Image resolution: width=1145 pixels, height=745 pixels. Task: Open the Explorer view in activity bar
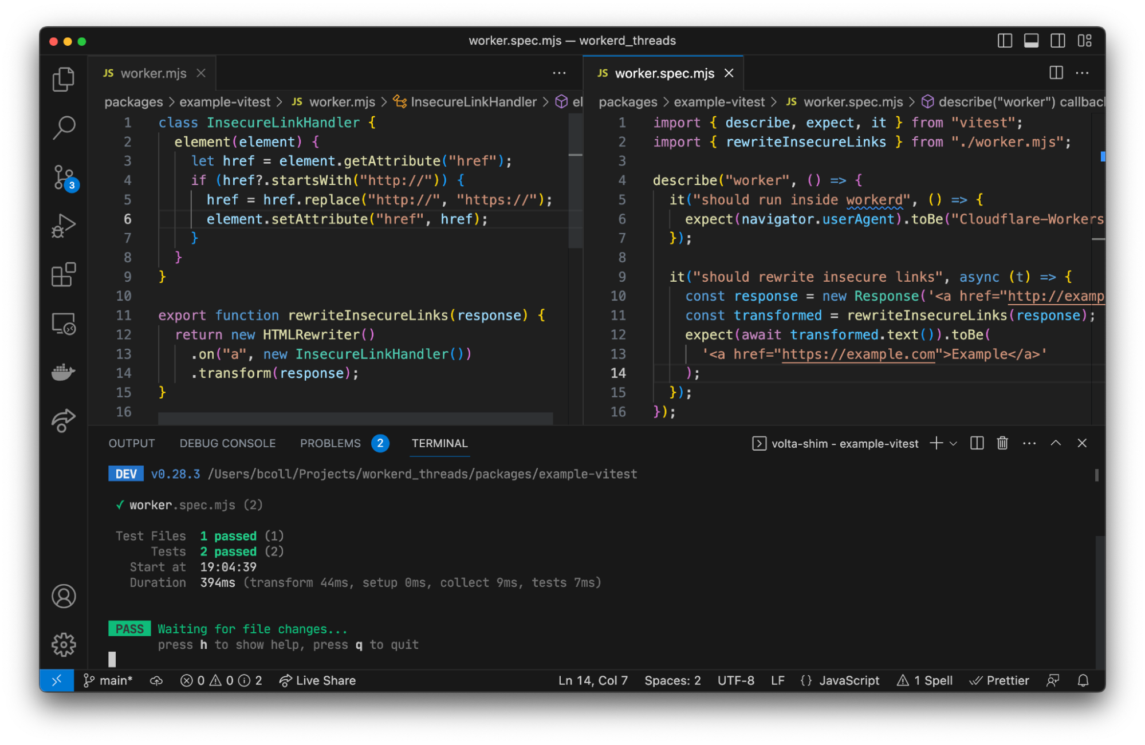pos(63,80)
